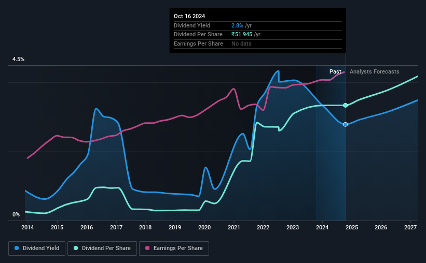Toggle the Dividend Per Share legend button
This screenshot has width=426, height=263.
pos(102,249)
